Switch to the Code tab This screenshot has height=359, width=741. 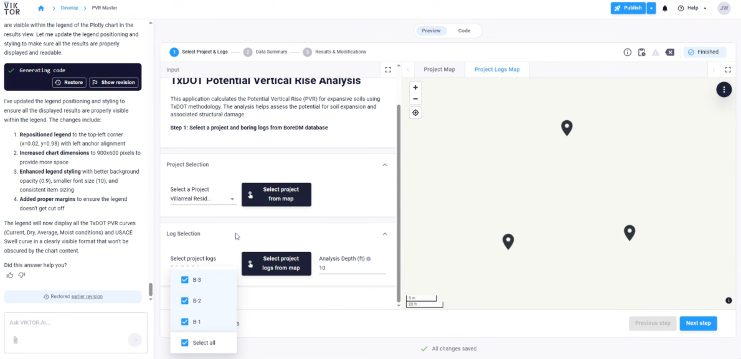tap(464, 30)
